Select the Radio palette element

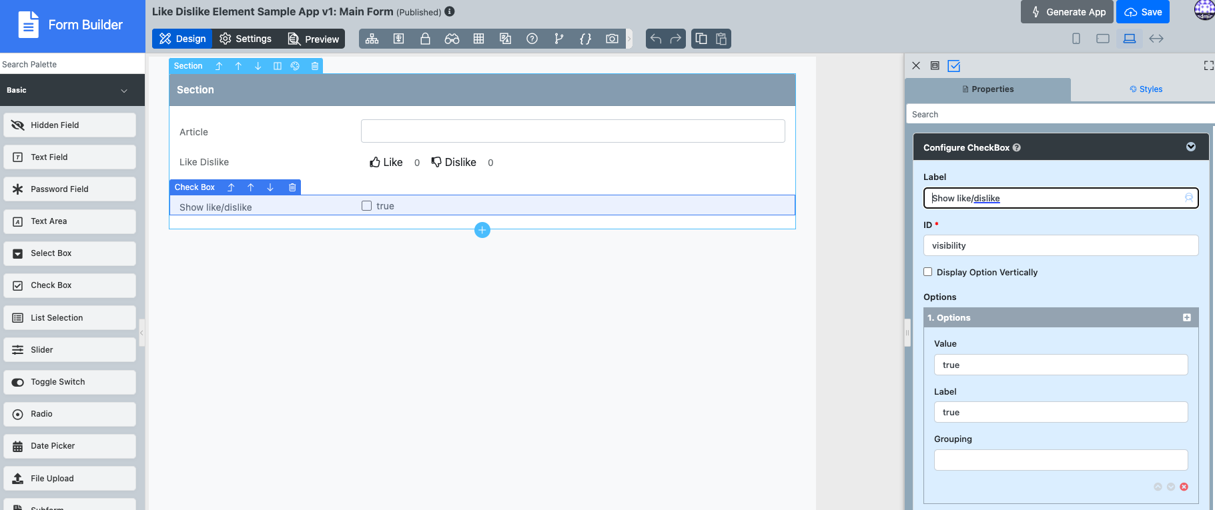(x=70, y=414)
